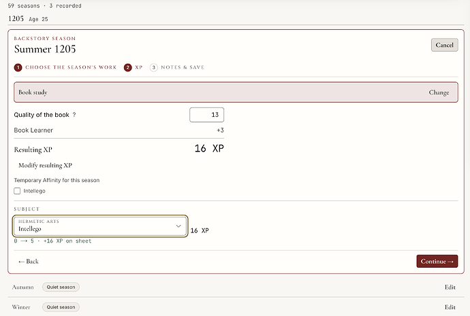The image size is (470, 316).
Task: Cancel the backstory season editor
Action: (x=444, y=45)
